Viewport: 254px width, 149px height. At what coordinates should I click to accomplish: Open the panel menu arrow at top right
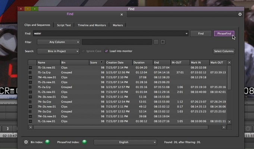240,14
